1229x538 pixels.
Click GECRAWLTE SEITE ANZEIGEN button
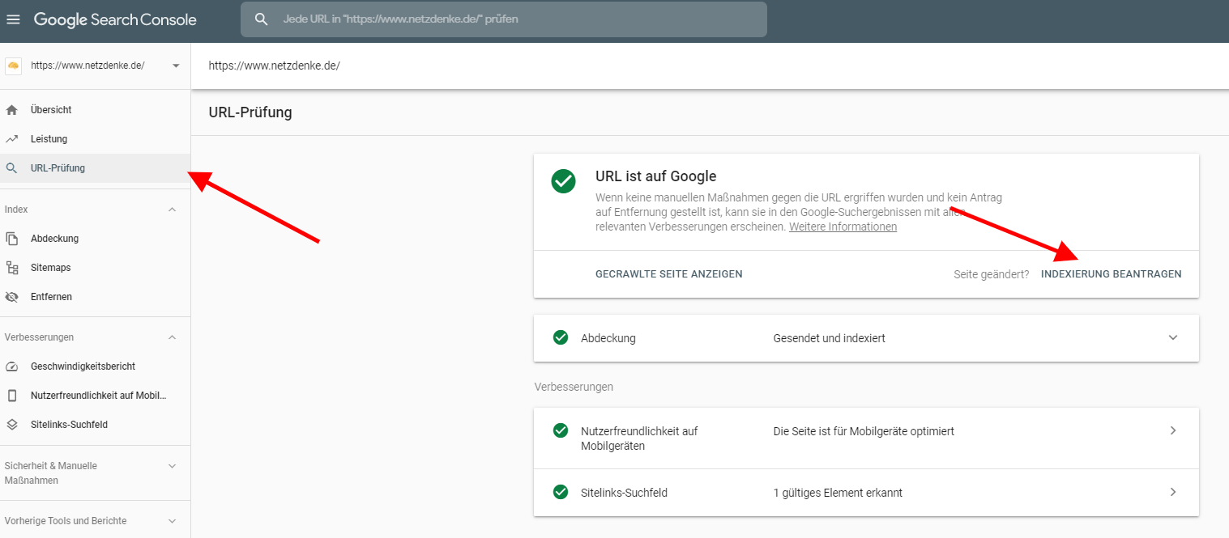pyautogui.click(x=668, y=274)
